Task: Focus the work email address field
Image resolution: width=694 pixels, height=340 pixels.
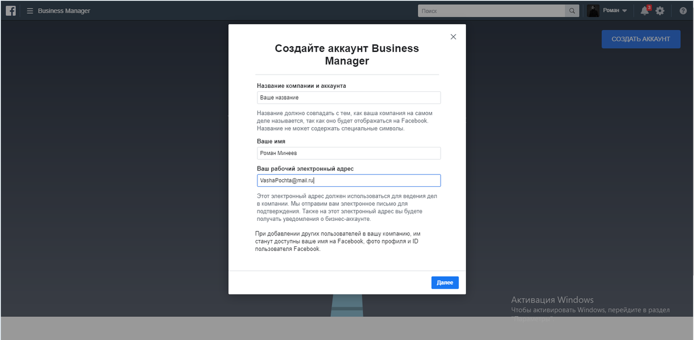Action: 349,180
